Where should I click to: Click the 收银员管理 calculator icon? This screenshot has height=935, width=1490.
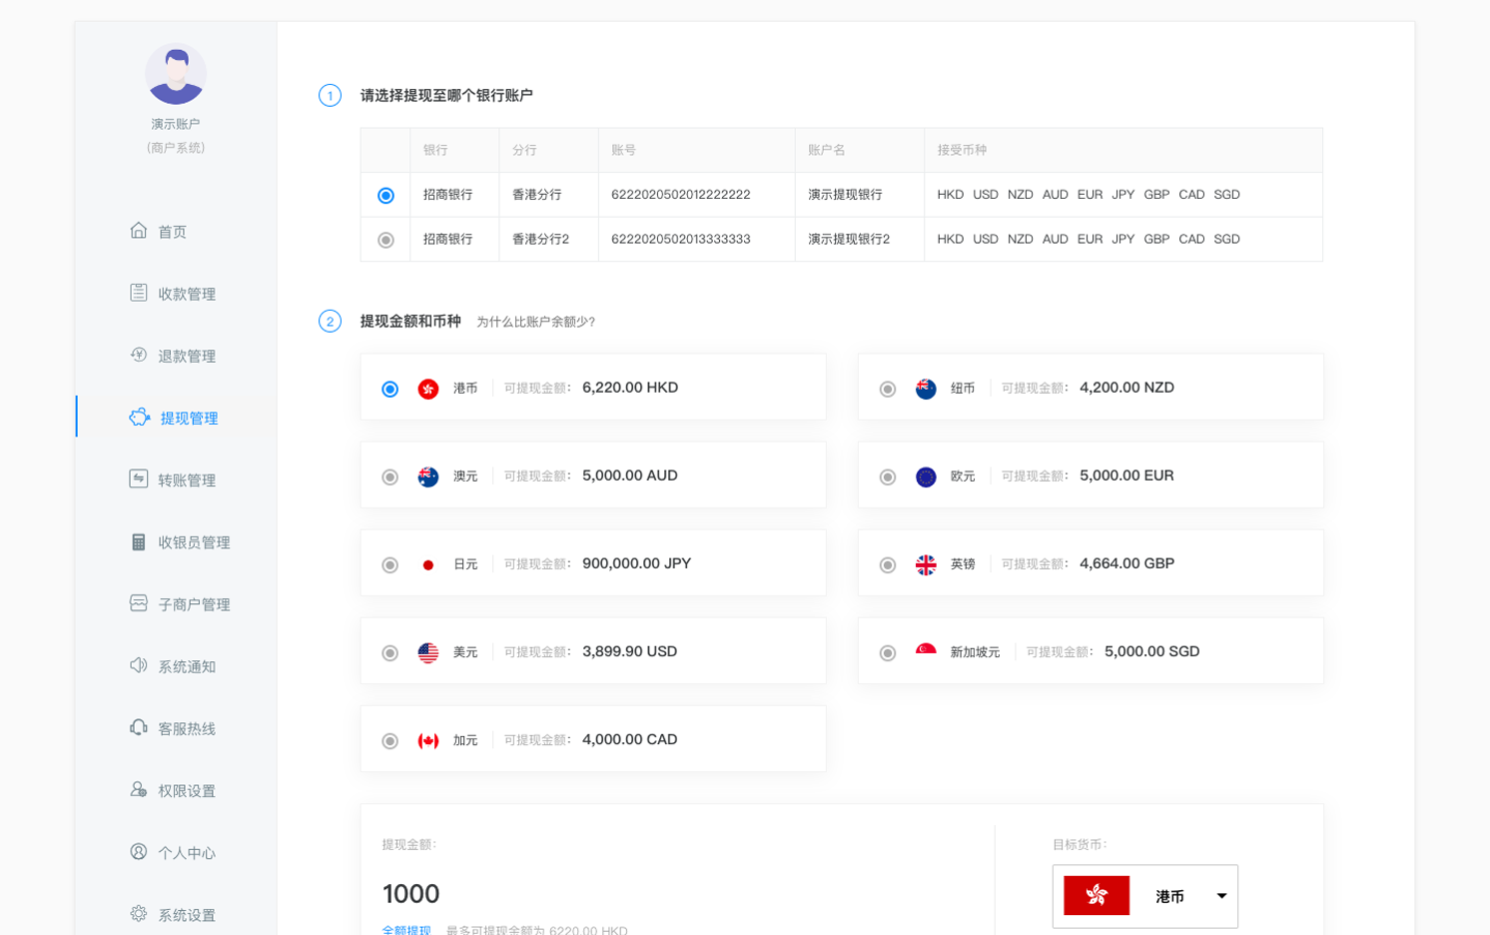click(x=139, y=541)
